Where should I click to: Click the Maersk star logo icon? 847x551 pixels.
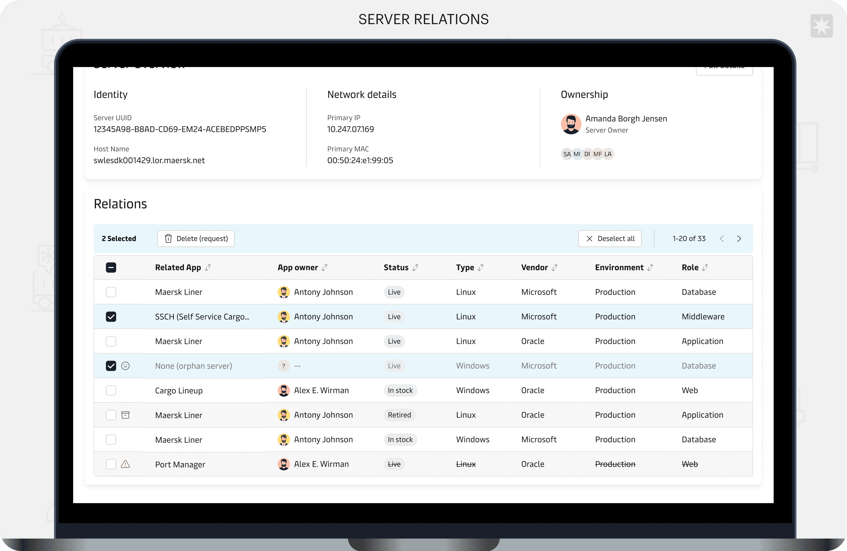(821, 26)
